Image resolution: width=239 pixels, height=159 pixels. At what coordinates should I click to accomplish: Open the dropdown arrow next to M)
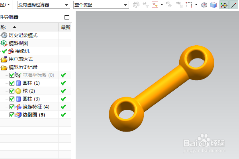[x=8, y=4]
